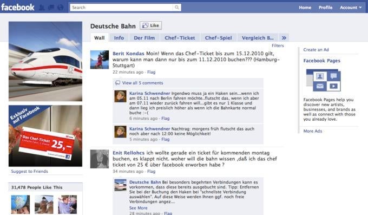Select the Wall tab

coord(100,38)
